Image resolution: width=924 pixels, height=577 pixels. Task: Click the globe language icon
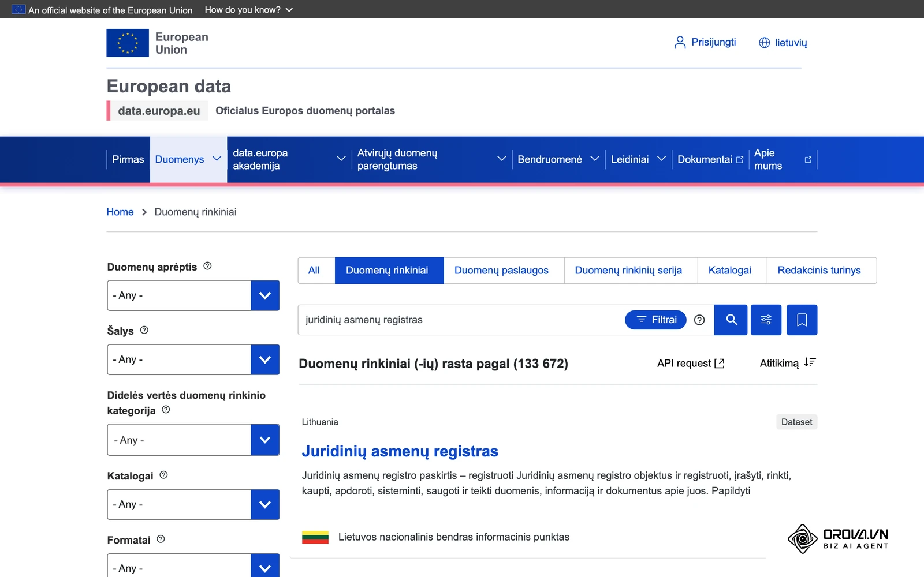pos(765,43)
